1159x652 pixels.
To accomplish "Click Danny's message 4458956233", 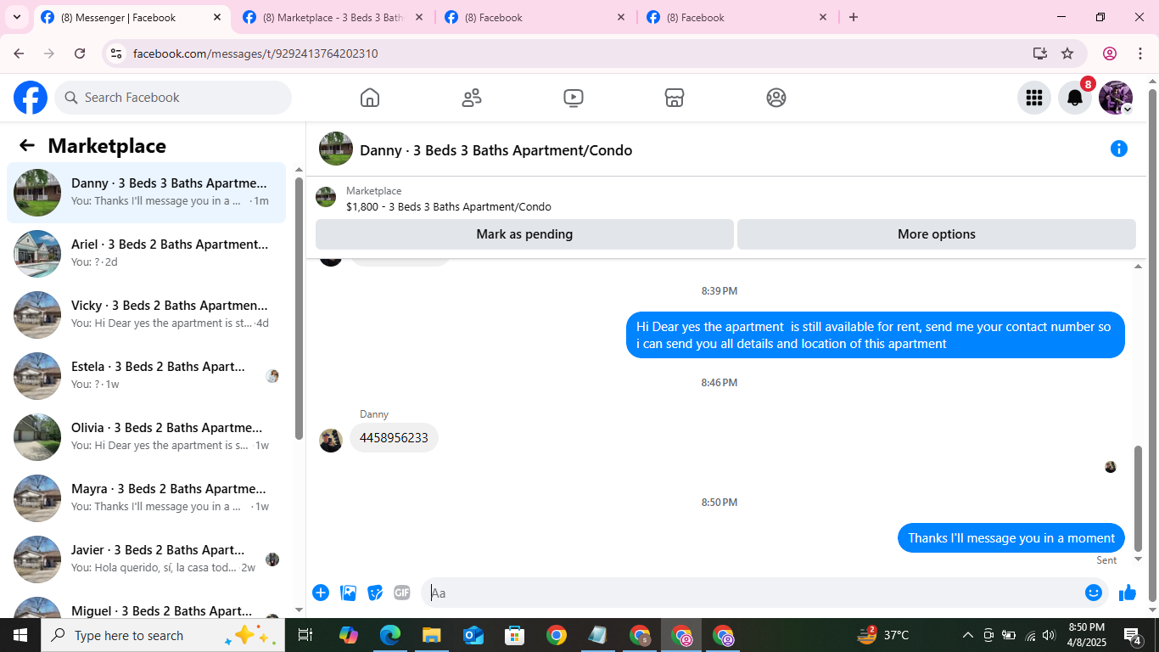I will pyautogui.click(x=394, y=438).
